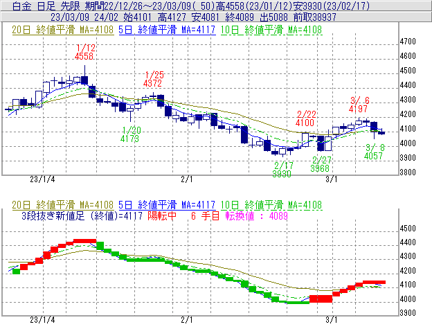This screenshot has height=329, width=432.
Task: Click the 2/1 date label under top chart
Action: coord(187,179)
